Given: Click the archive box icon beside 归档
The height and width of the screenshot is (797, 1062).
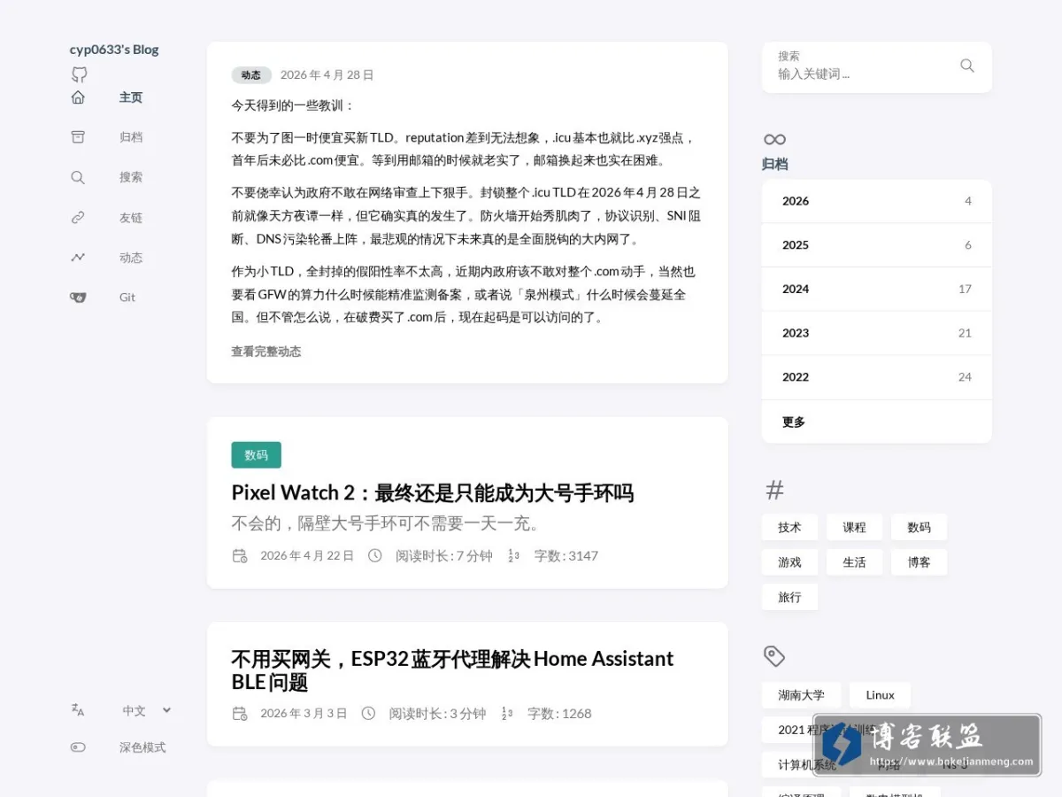Looking at the screenshot, I should click(78, 137).
